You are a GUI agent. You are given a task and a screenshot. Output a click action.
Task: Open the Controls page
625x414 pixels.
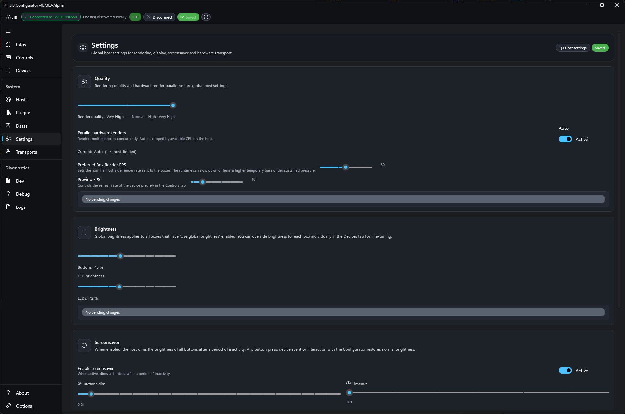pyautogui.click(x=31, y=58)
